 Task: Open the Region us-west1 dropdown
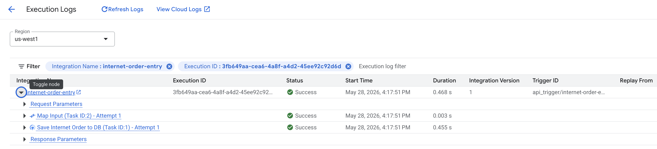[62, 39]
